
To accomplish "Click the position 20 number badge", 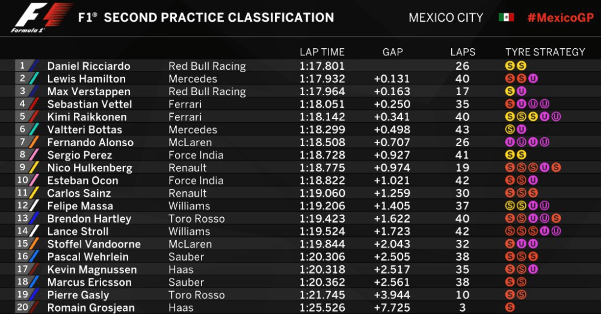I will click(22, 307).
